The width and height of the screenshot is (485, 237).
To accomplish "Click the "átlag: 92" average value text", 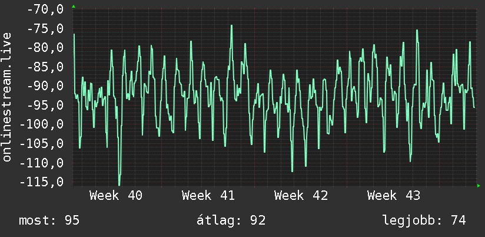I will coord(231,220).
